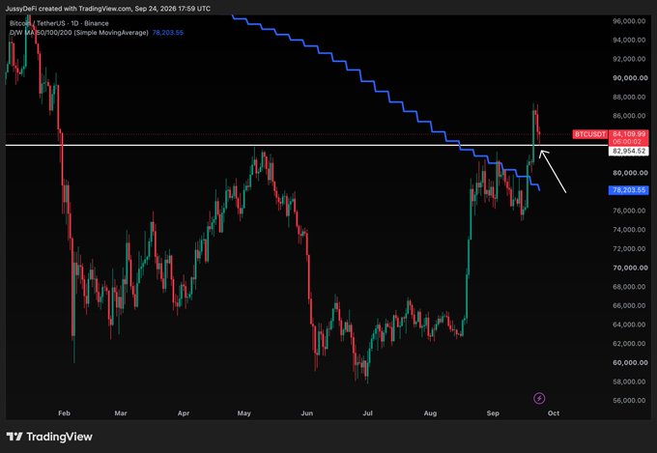Click the Jul label on time axis
657x453 pixels.
[x=367, y=413]
